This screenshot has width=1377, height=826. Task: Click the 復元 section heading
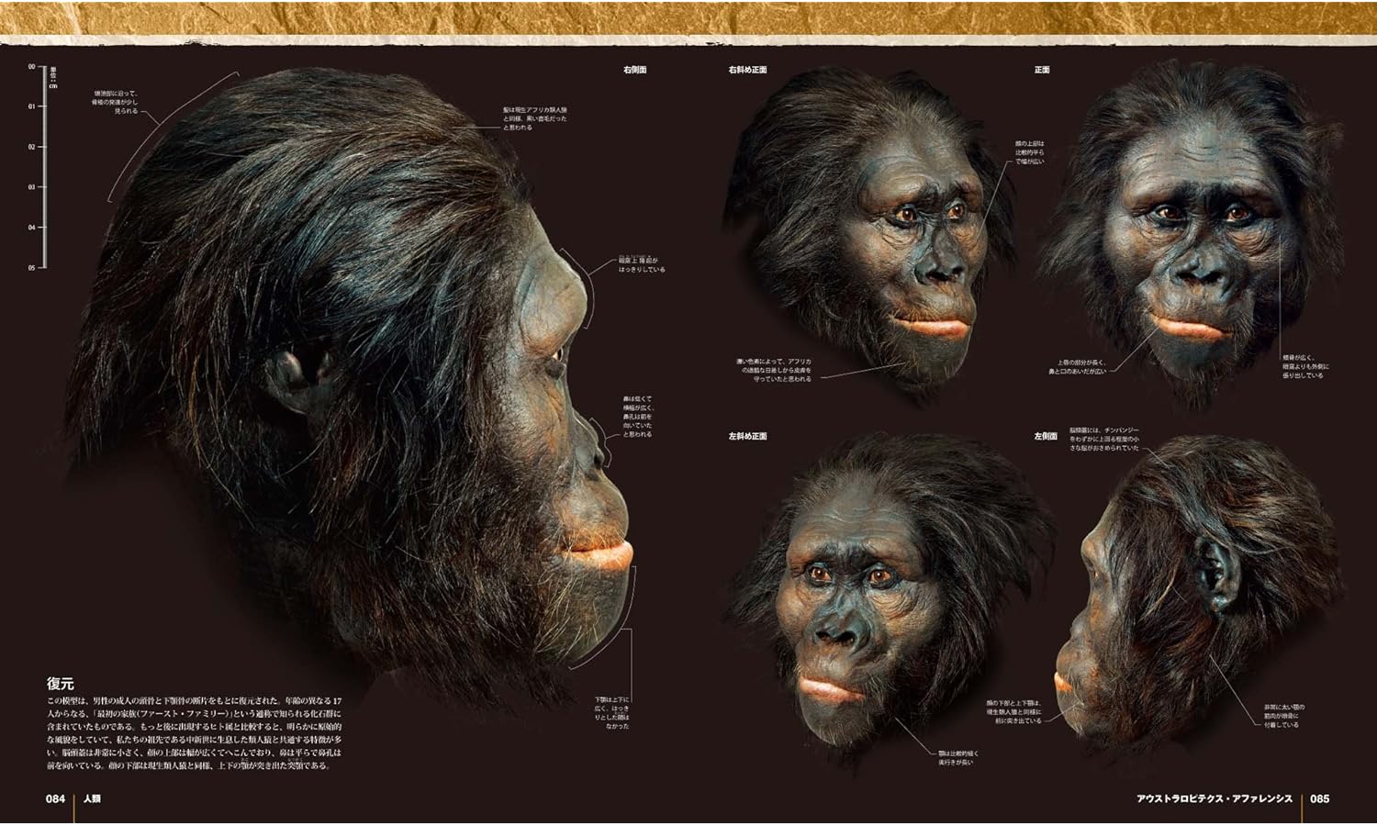point(61,684)
